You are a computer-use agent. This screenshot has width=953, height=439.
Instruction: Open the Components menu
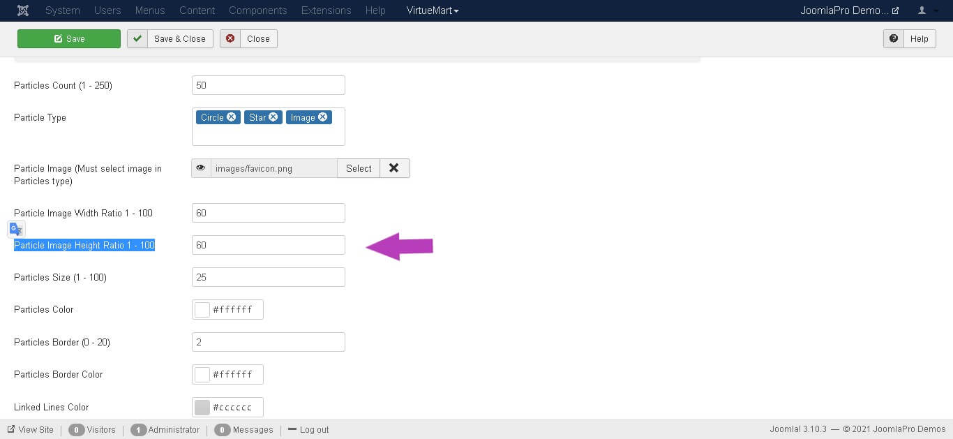(257, 10)
